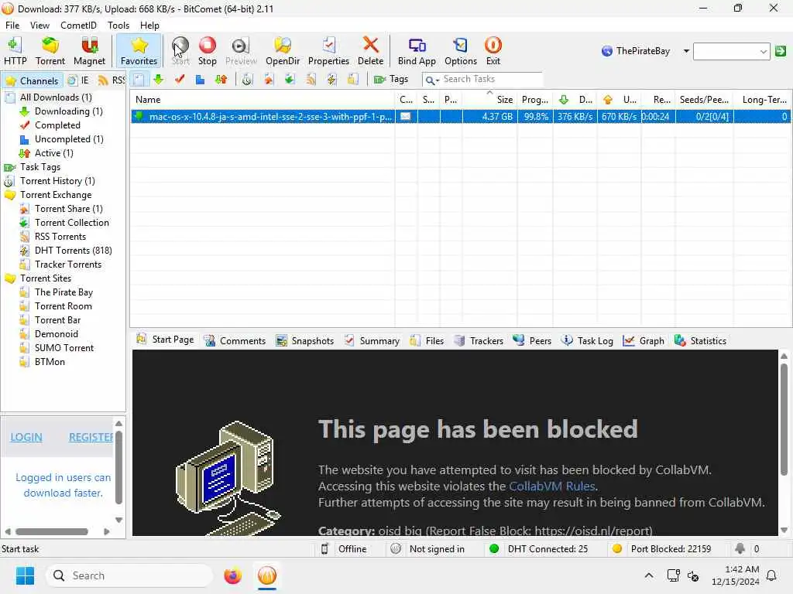The image size is (793, 594).
Task: Open the search text combo box
Action: click(x=731, y=51)
